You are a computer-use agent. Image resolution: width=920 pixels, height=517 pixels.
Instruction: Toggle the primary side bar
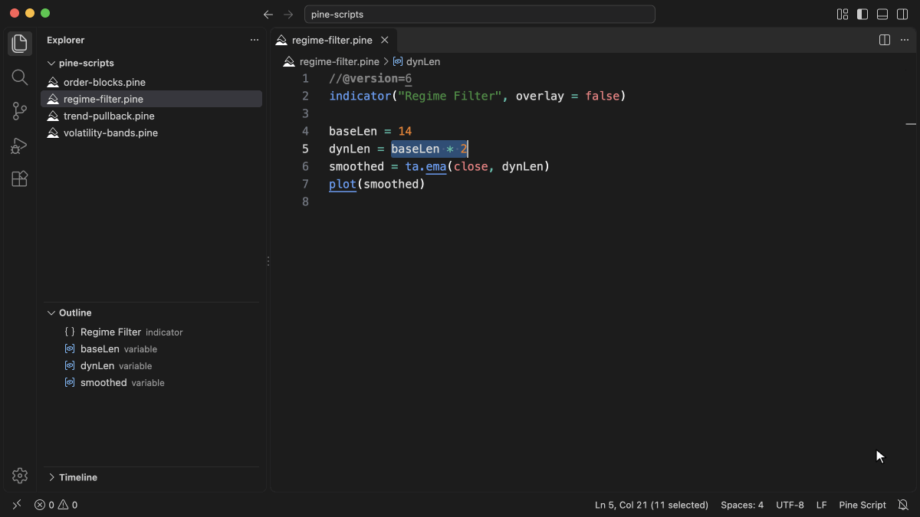[863, 15]
